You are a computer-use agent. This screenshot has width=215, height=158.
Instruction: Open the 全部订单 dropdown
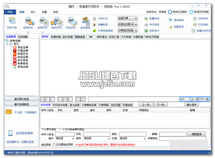tap(128, 18)
